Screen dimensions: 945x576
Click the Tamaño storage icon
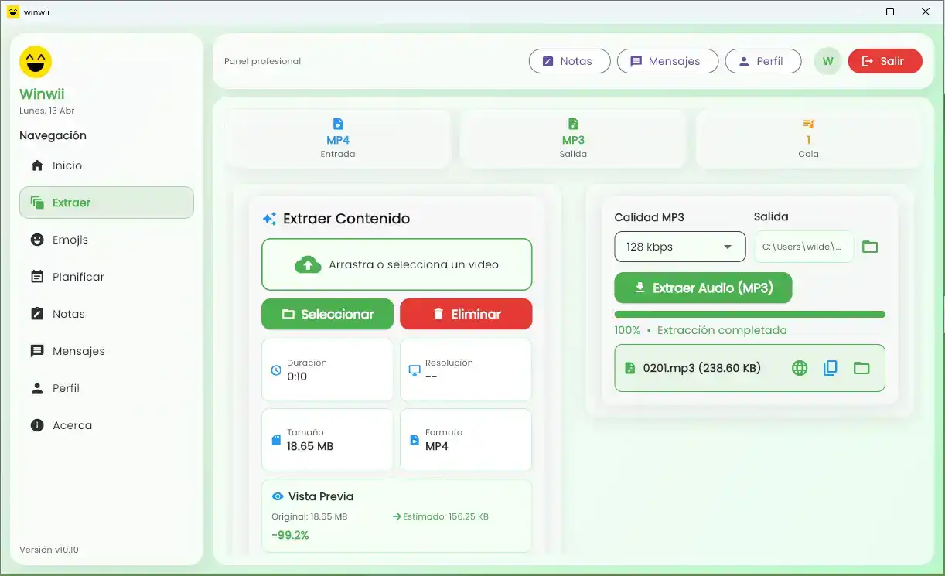[x=276, y=440]
